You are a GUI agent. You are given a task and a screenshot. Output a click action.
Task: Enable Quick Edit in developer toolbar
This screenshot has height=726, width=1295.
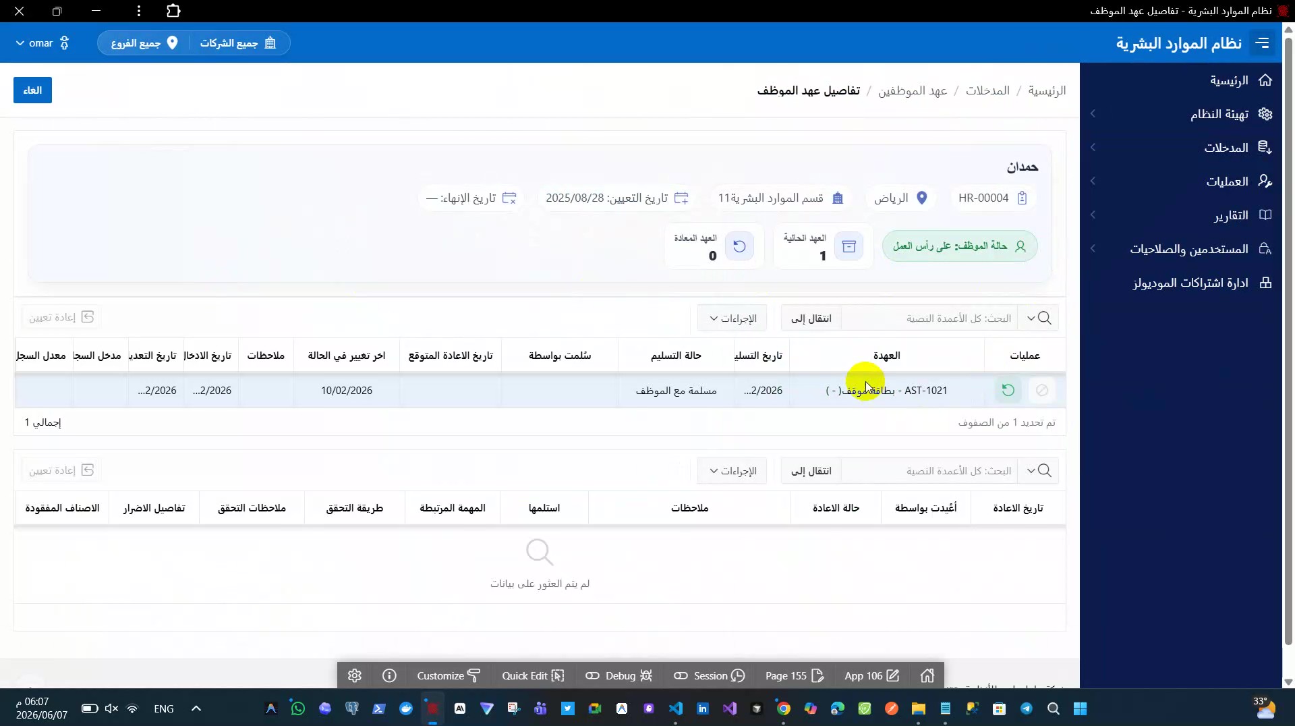point(533,675)
